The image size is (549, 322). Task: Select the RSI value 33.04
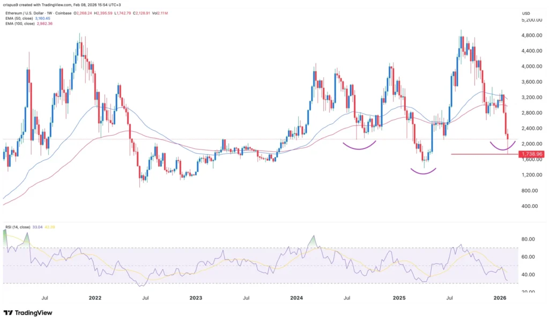click(38, 227)
